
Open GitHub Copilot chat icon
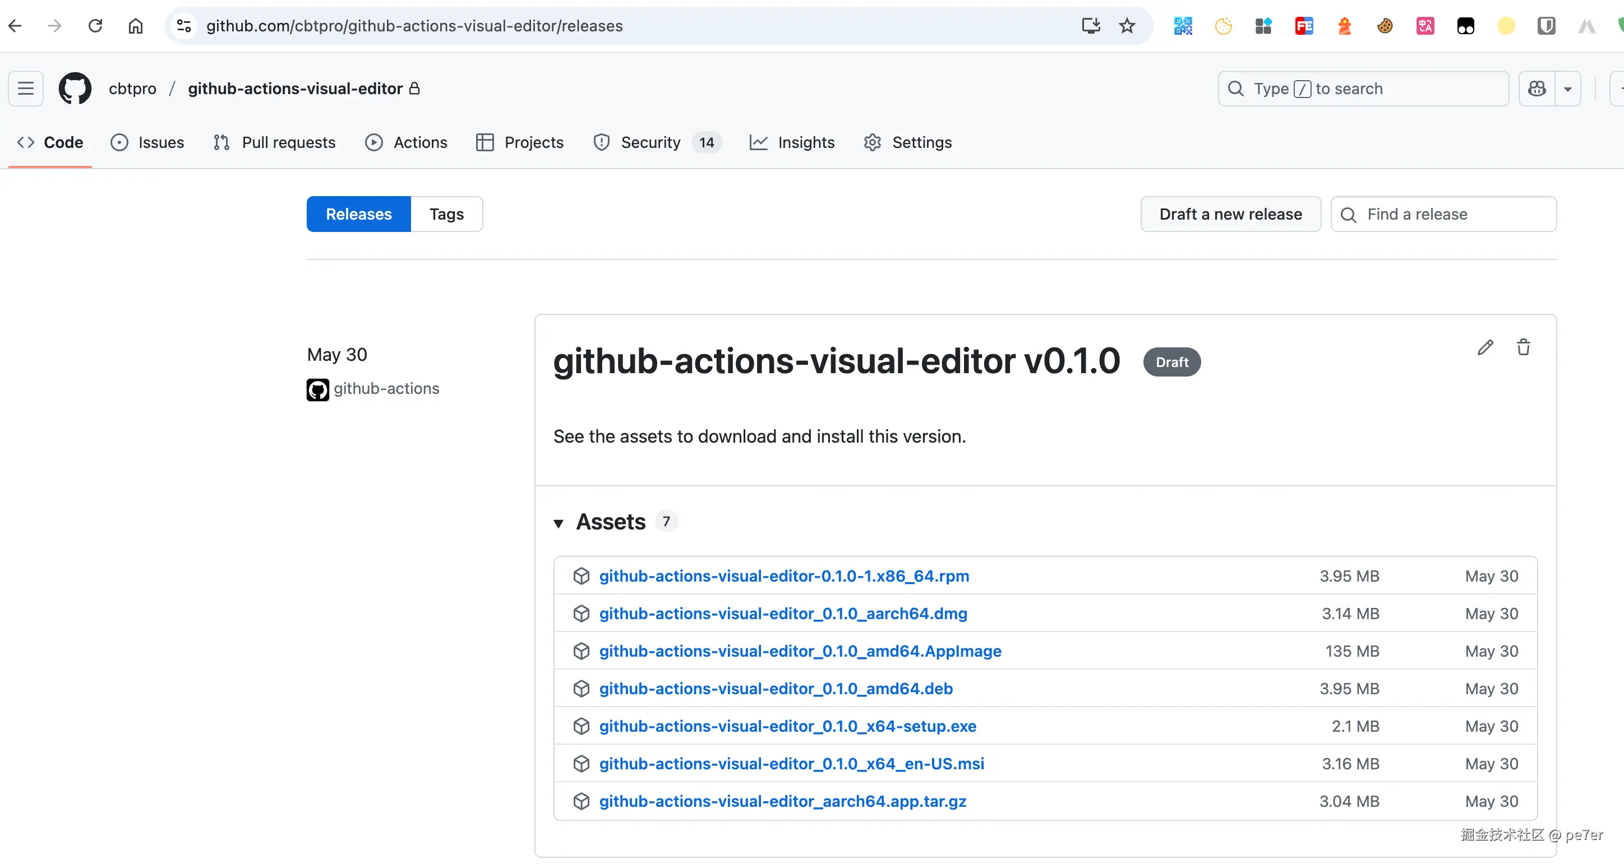tap(1537, 88)
